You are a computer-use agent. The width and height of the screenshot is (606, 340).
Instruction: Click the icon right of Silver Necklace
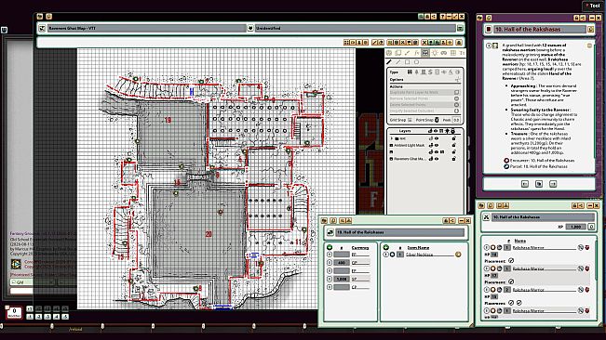(x=458, y=255)
